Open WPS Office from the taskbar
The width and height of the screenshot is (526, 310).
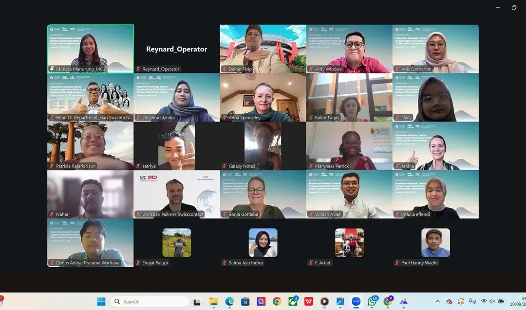[x=309, y=301]
